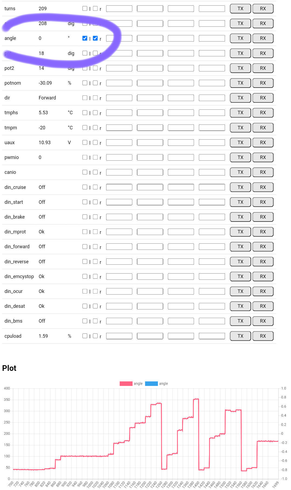Tick the 'l' checkbox for cpuload
Screen dimensions: 291x490
(85, 336)
